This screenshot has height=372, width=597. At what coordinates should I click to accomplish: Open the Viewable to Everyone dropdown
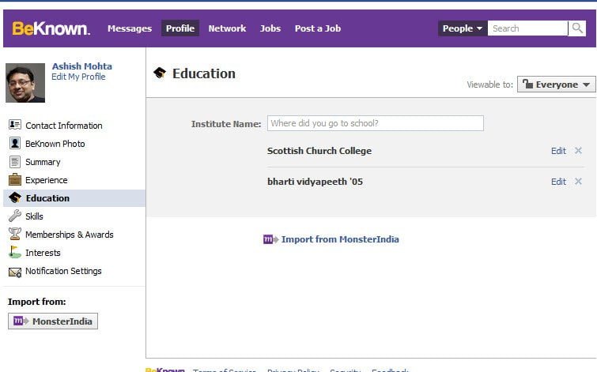(556, 85)
